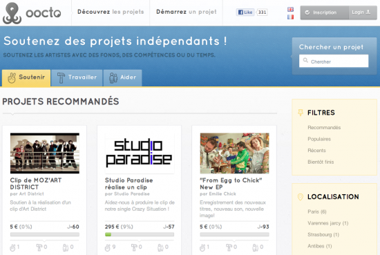Click supporters hand icon on MOZ'ART DISTRICT card
The image size is (380, 255).
pos(12,247)
